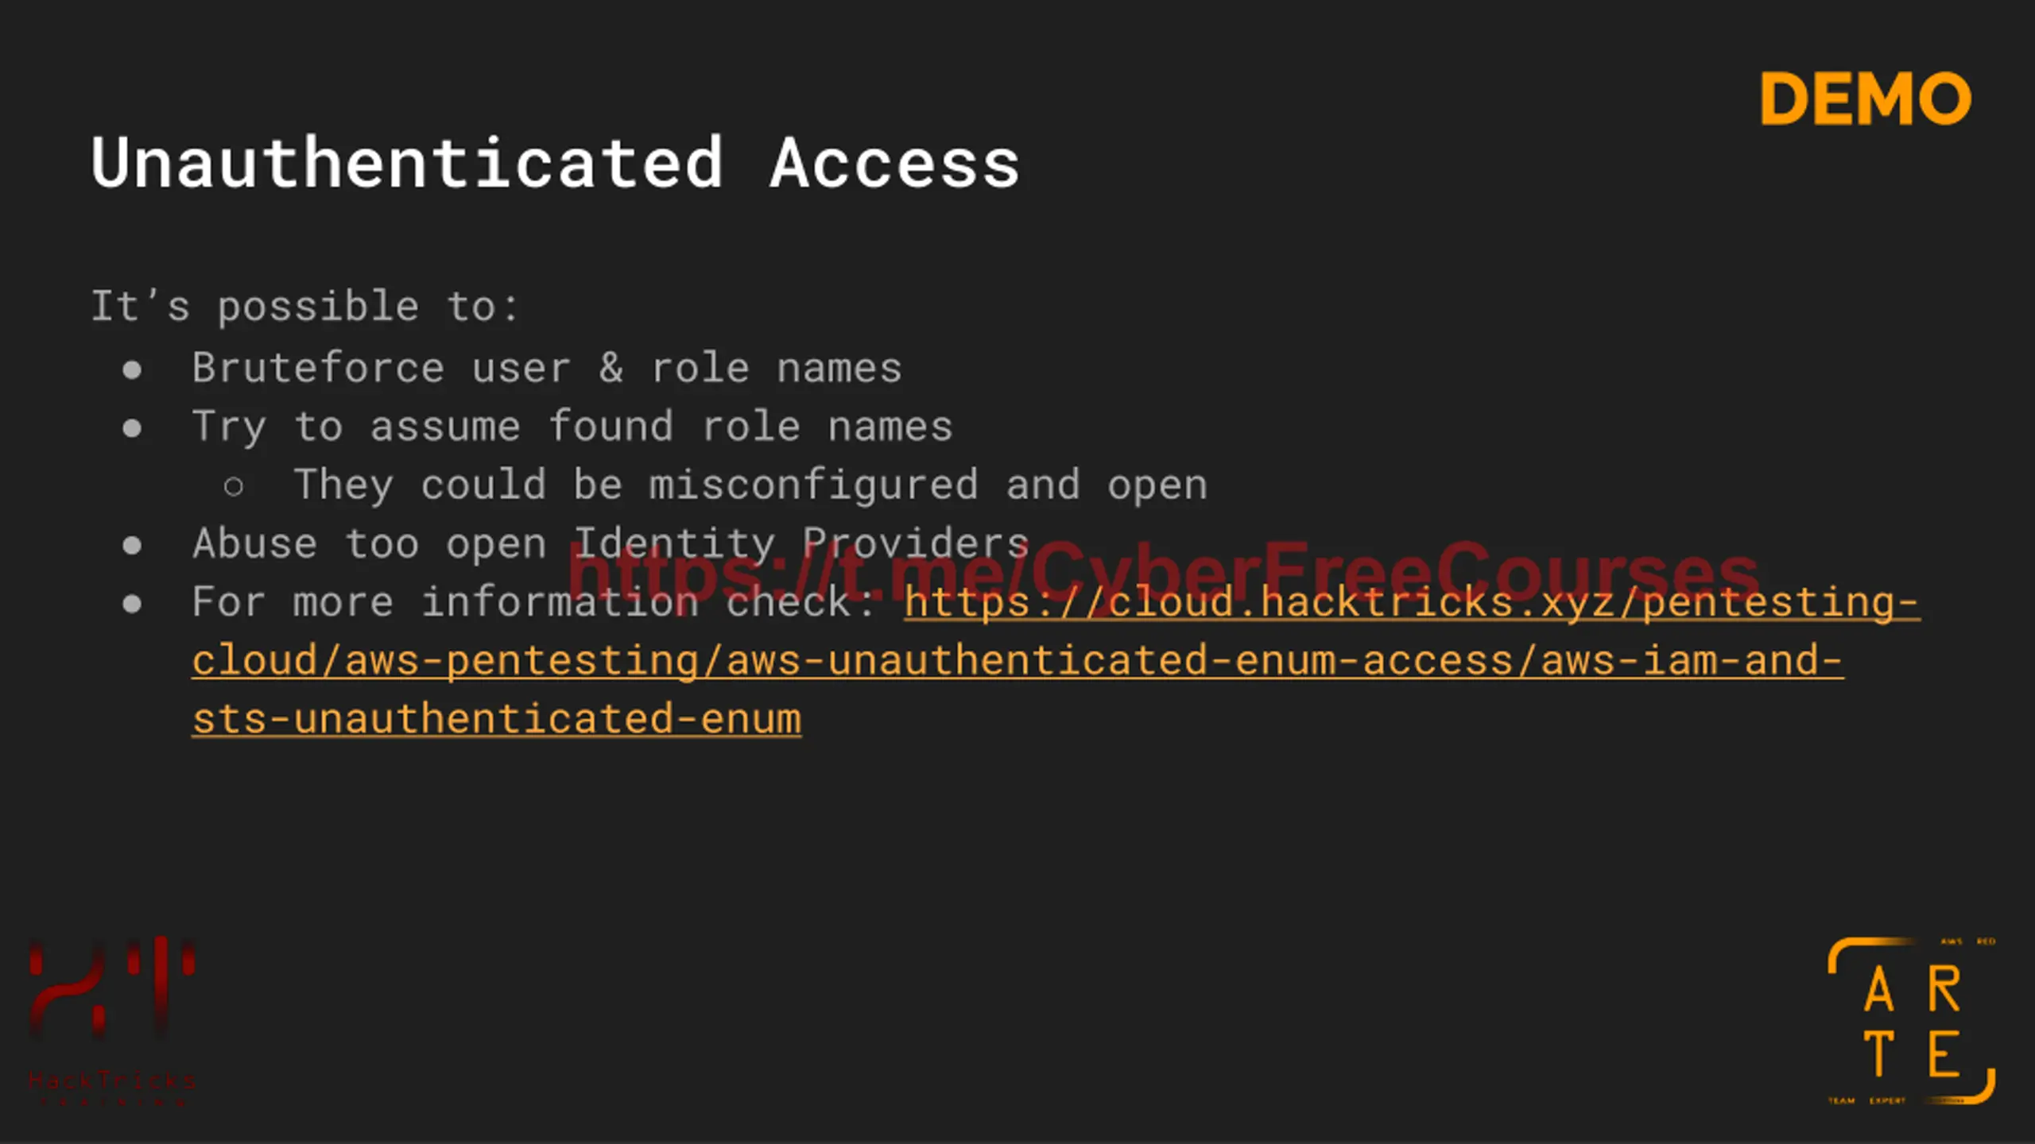Click the aws-unauthenticated-enum-access link line
This screenshot has width=2035, height=1144.
[x=1017, y=661]
